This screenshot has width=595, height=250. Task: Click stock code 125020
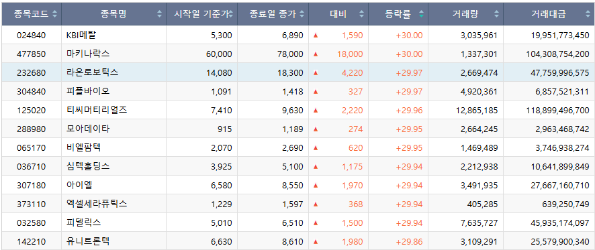click(32, 110)
